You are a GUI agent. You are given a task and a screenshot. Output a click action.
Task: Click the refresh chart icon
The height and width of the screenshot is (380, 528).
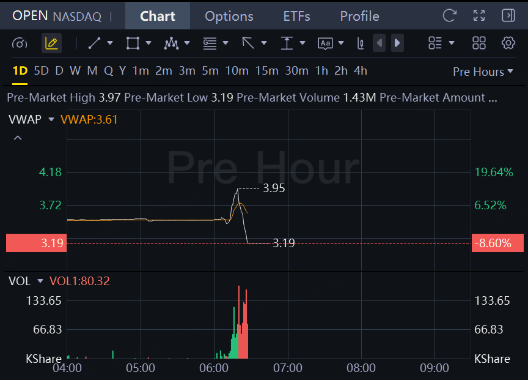[450, 15]
